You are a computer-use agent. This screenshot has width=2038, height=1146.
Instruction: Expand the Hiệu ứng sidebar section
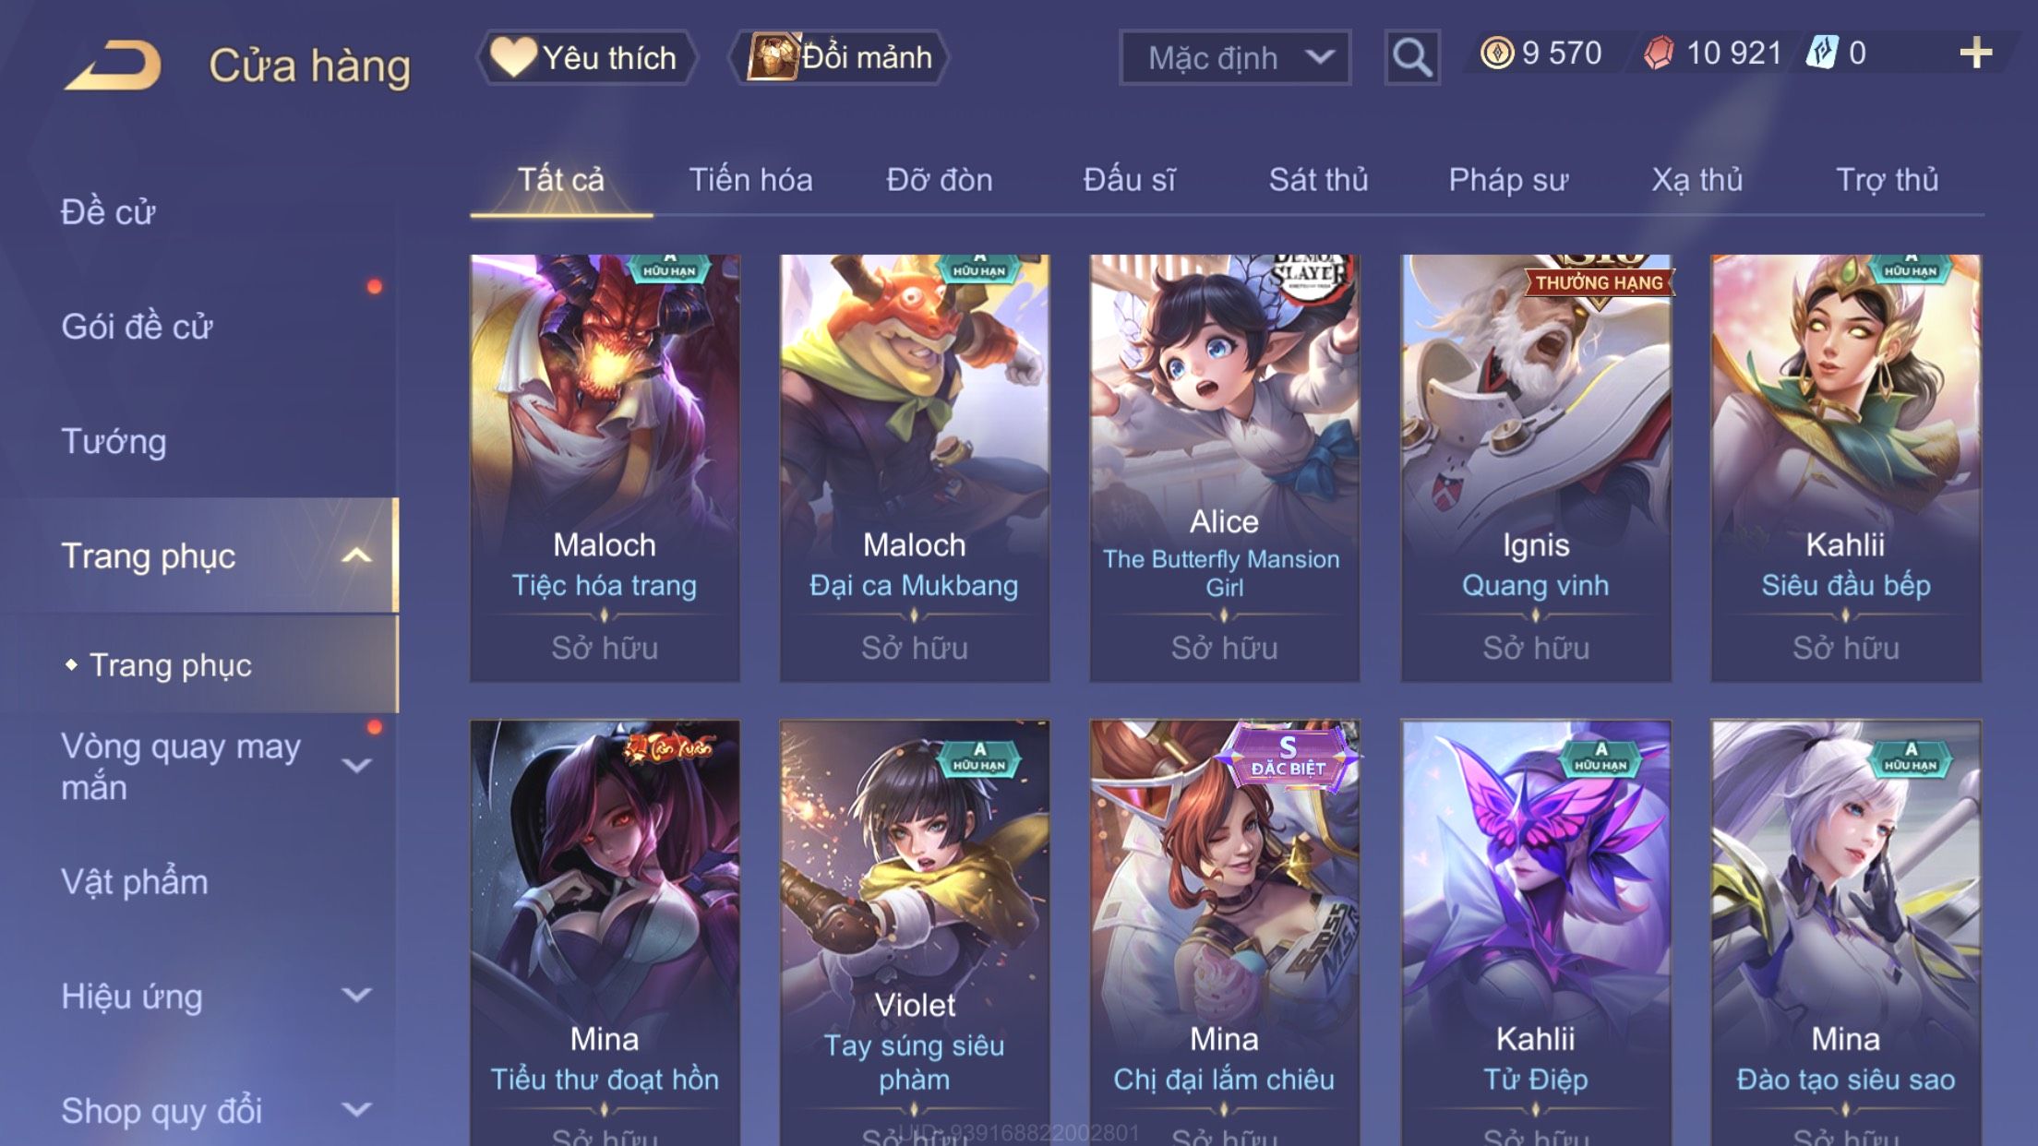click(356, 995)
